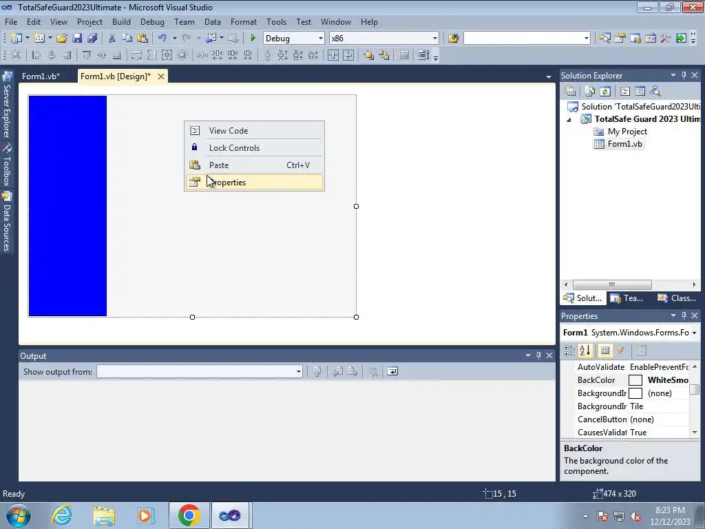The width and height of the screenshot is (705, 529).
Task: Open the x86 platform dropdown
Action: (435, 39)
